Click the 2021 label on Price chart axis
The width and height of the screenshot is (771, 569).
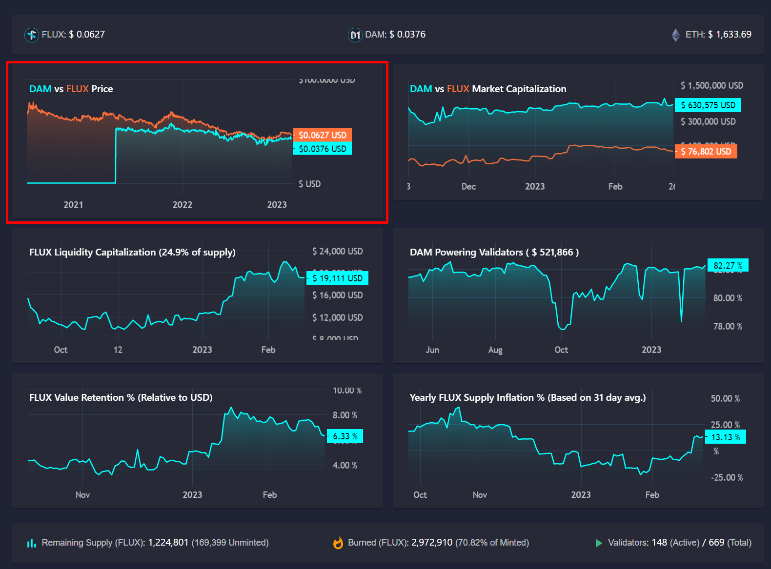[73, 205]
